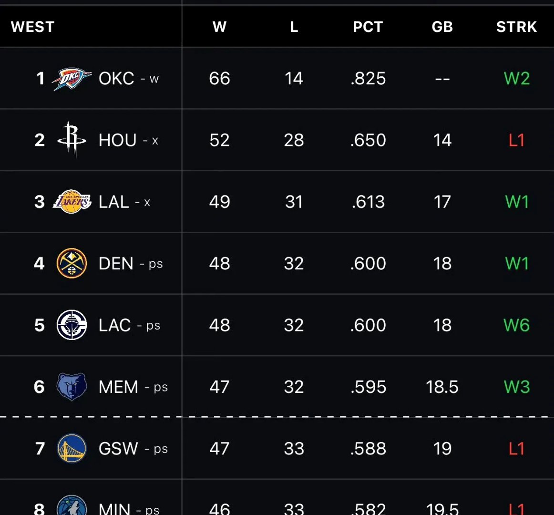Select the WEST conference header
The height and width of the screenshot is (515, 554).
coord(33,27)
